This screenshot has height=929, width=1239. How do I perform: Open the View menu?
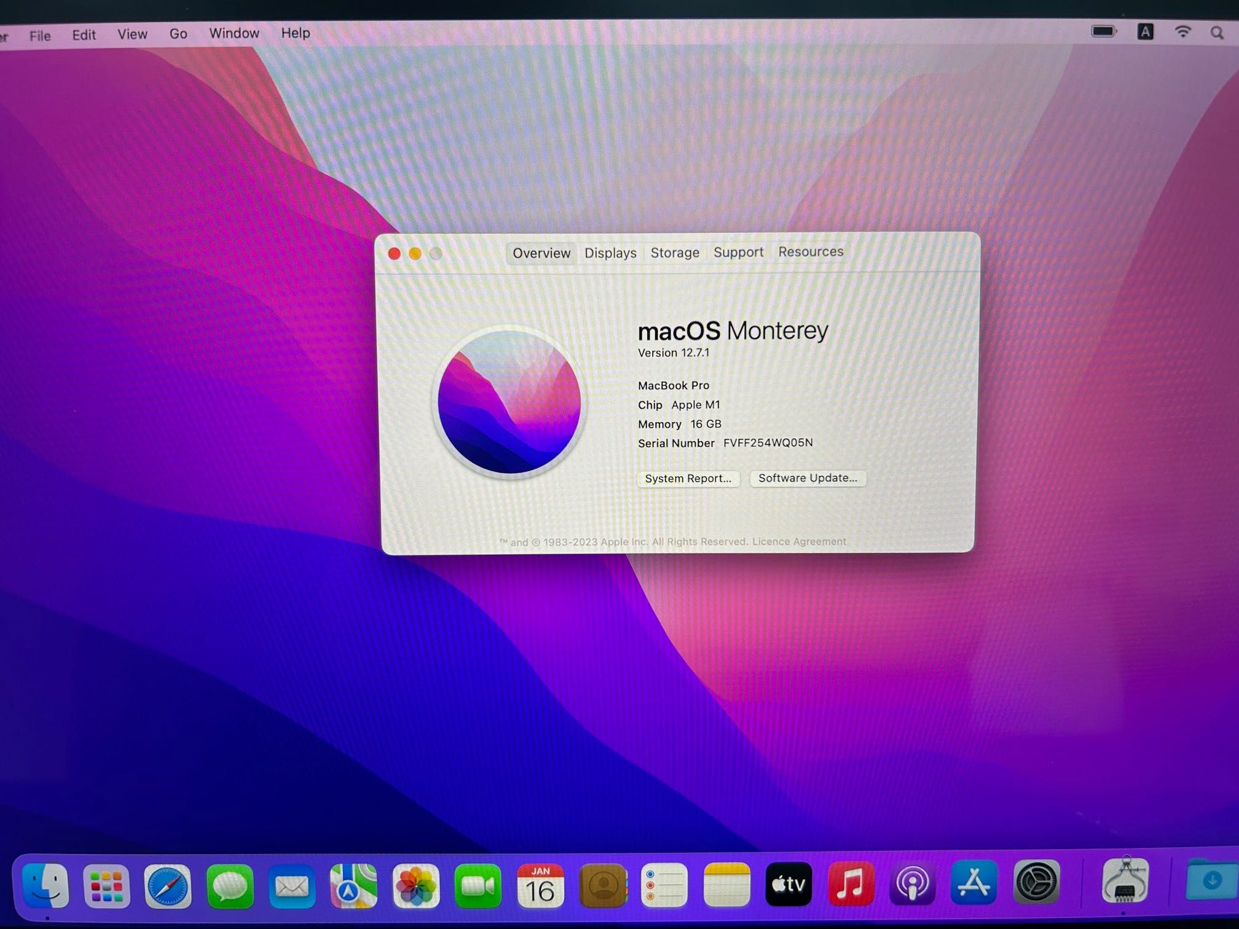click(x=132, y=34)
